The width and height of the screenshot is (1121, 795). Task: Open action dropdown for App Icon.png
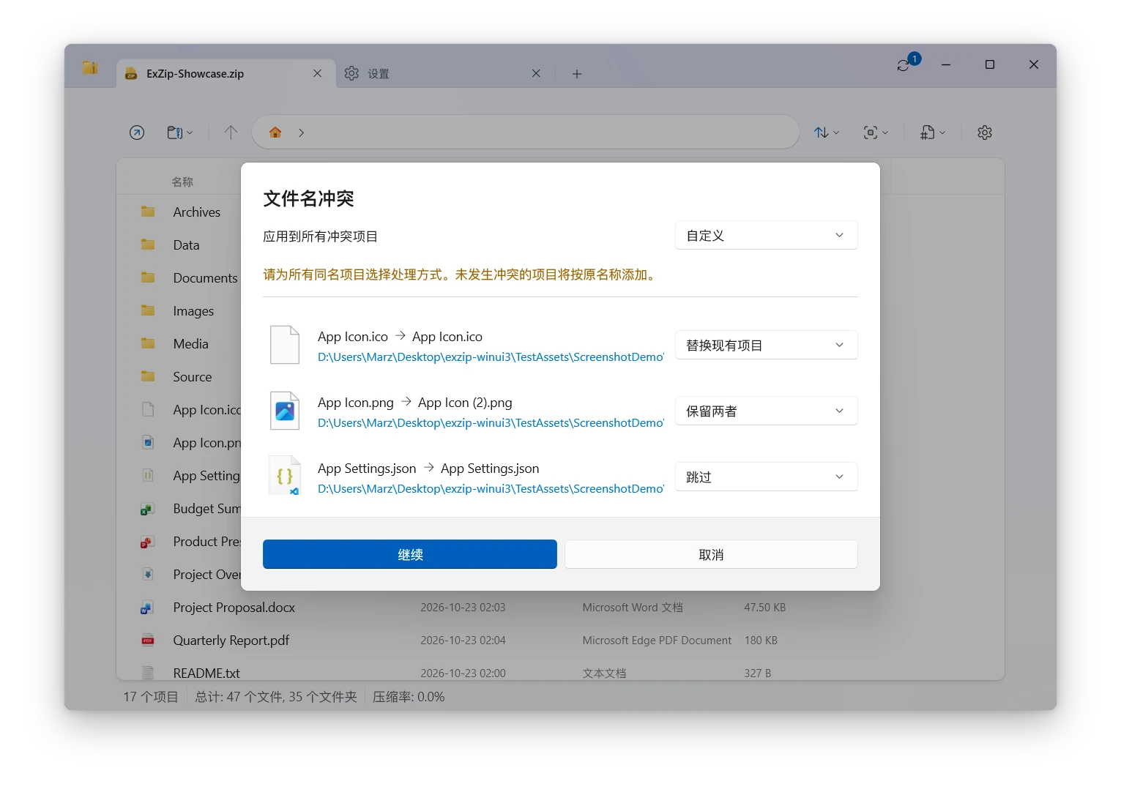point(766,411)
